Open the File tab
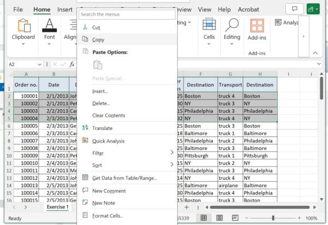The image size is (328, 225). (x=18, y=9)
